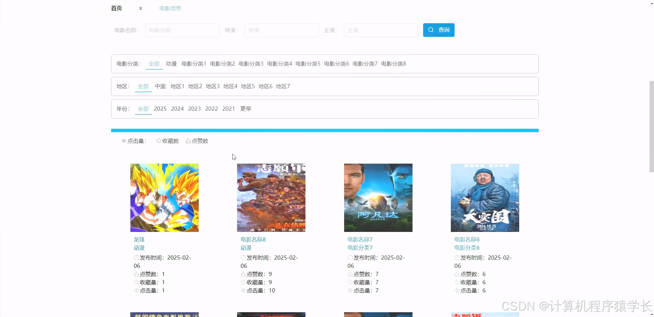Sort movies by the 点击量 eye icon
The height and width of the screenshot is (317, 654).
124,141
